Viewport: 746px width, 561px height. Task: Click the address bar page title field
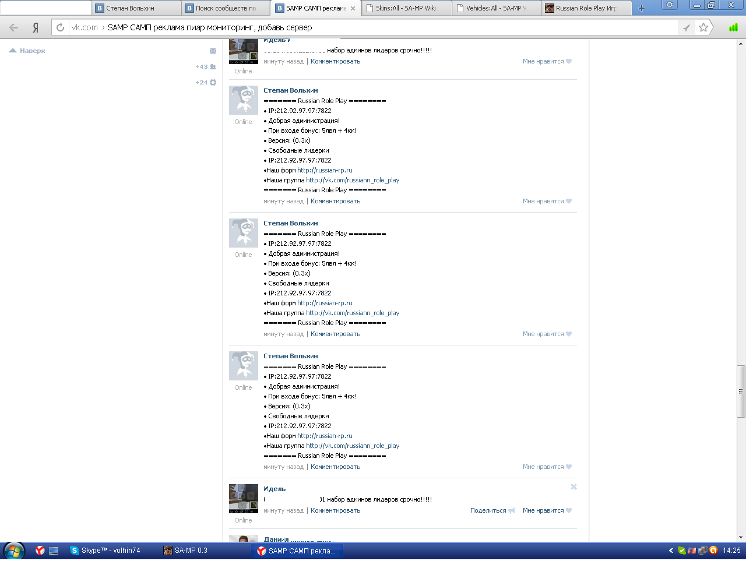210,27
